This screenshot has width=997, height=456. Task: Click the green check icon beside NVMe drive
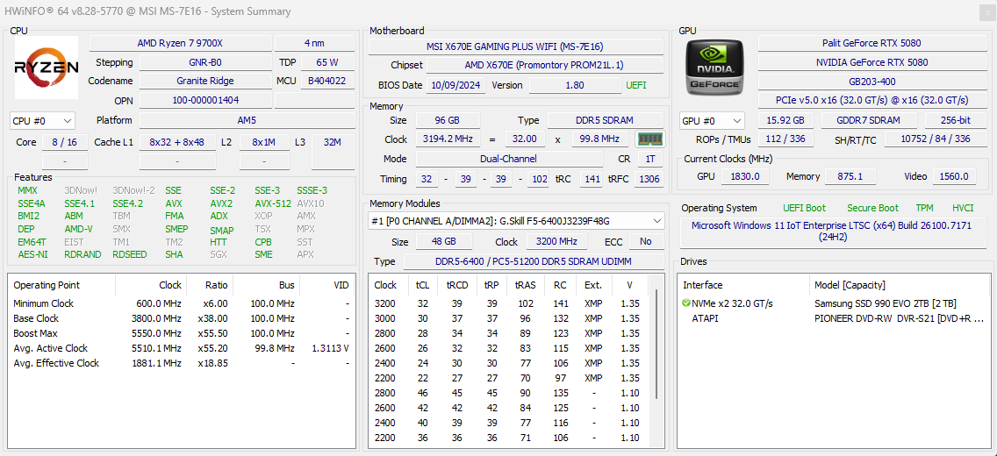coord(686,303)
